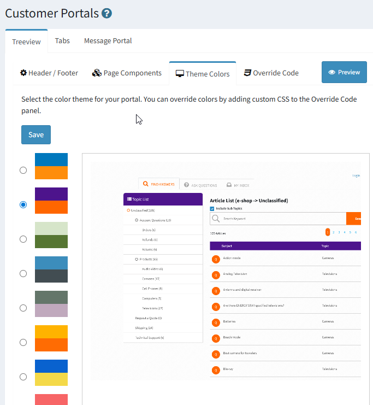Go to the Message Portal tab
Viewport: 373px width, 405px height.
pos(108,41)
